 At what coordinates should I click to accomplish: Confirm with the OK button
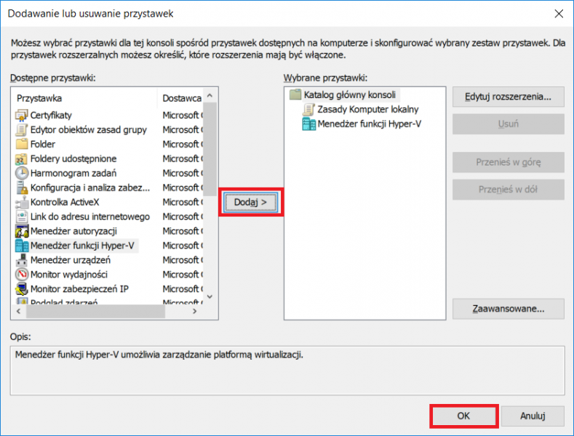(463, 416)
